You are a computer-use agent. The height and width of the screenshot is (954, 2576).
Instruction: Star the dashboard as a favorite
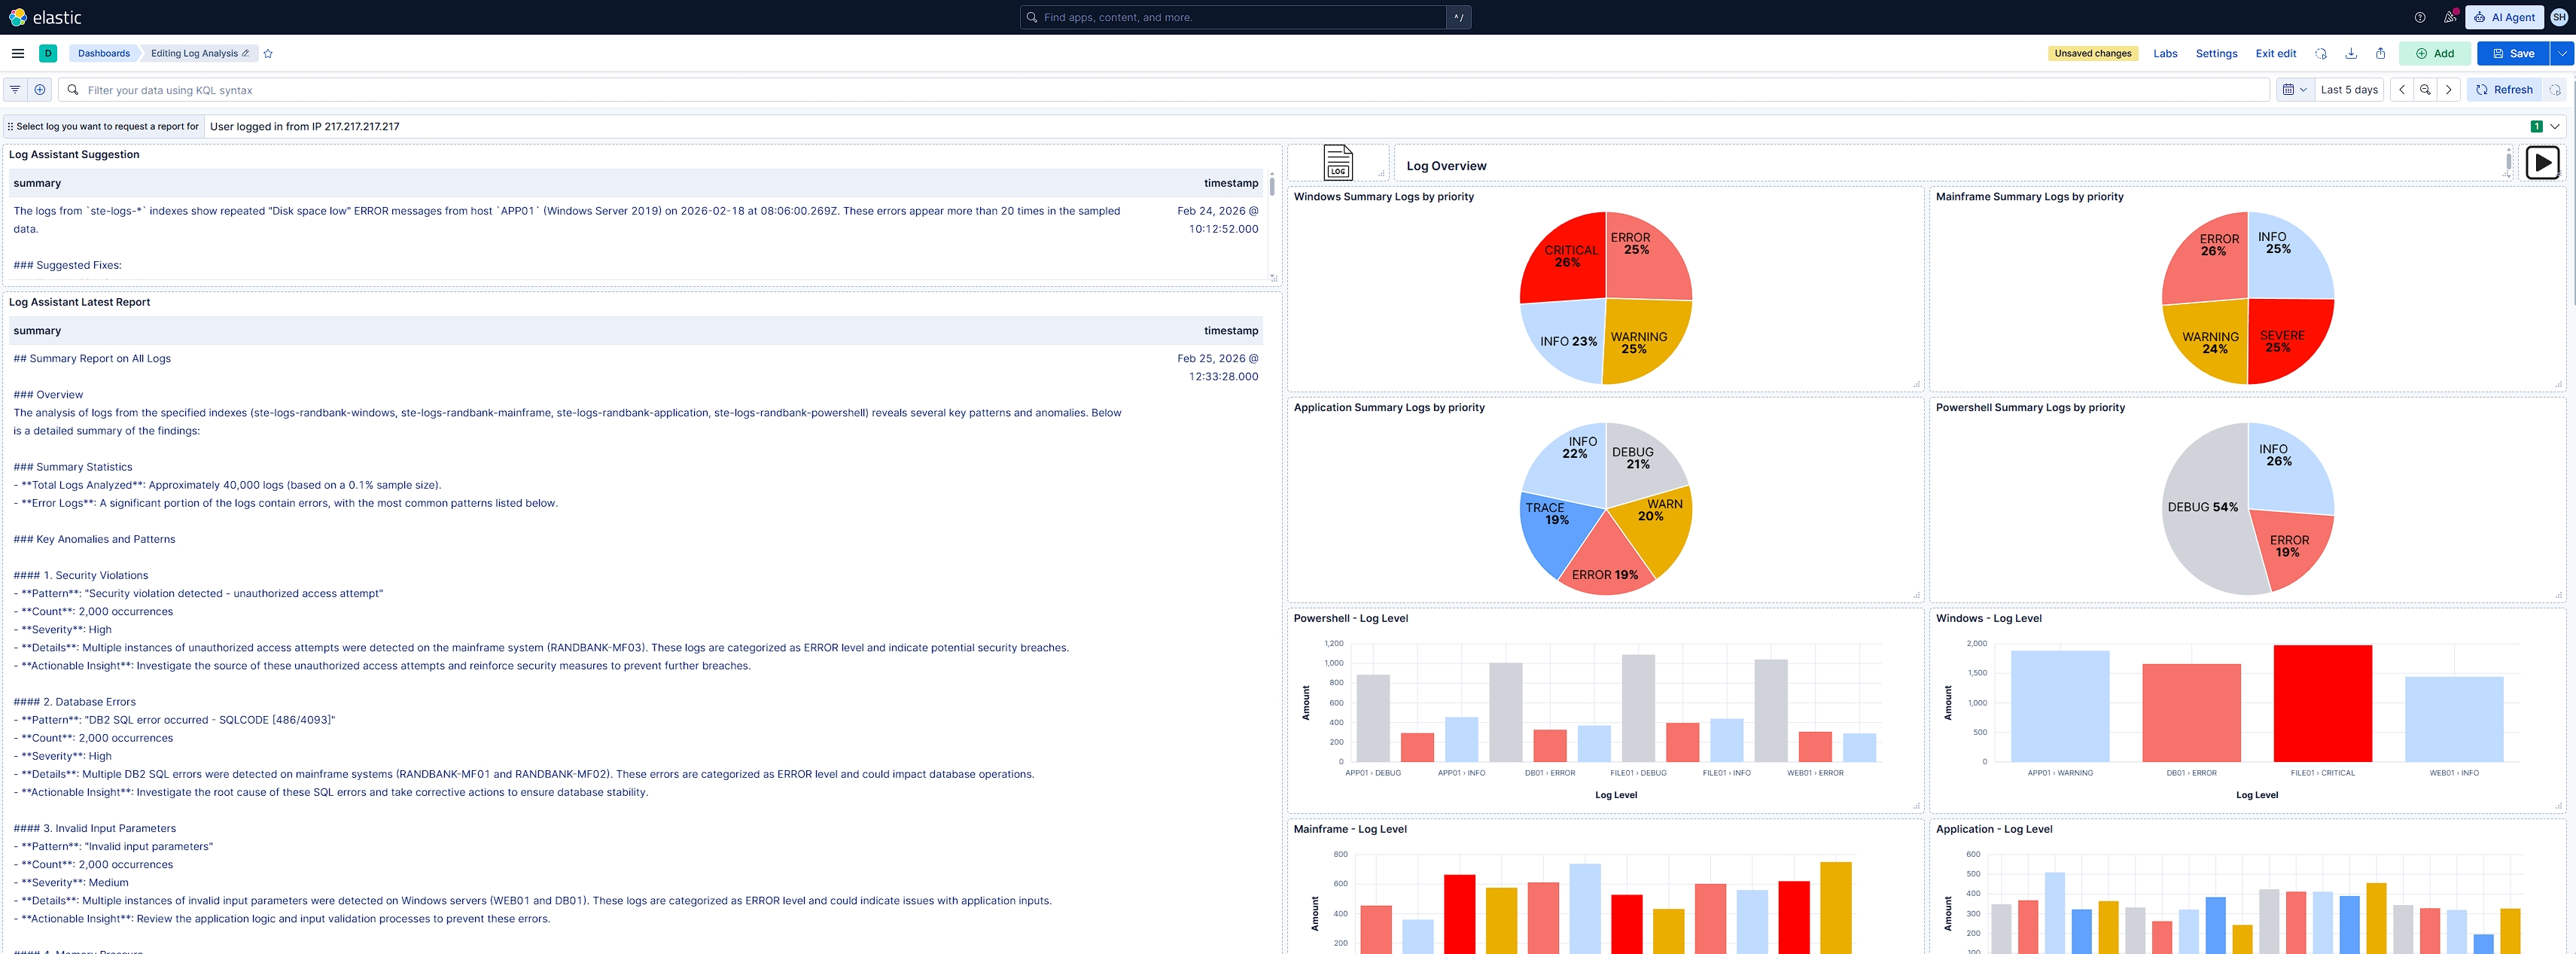268,54
